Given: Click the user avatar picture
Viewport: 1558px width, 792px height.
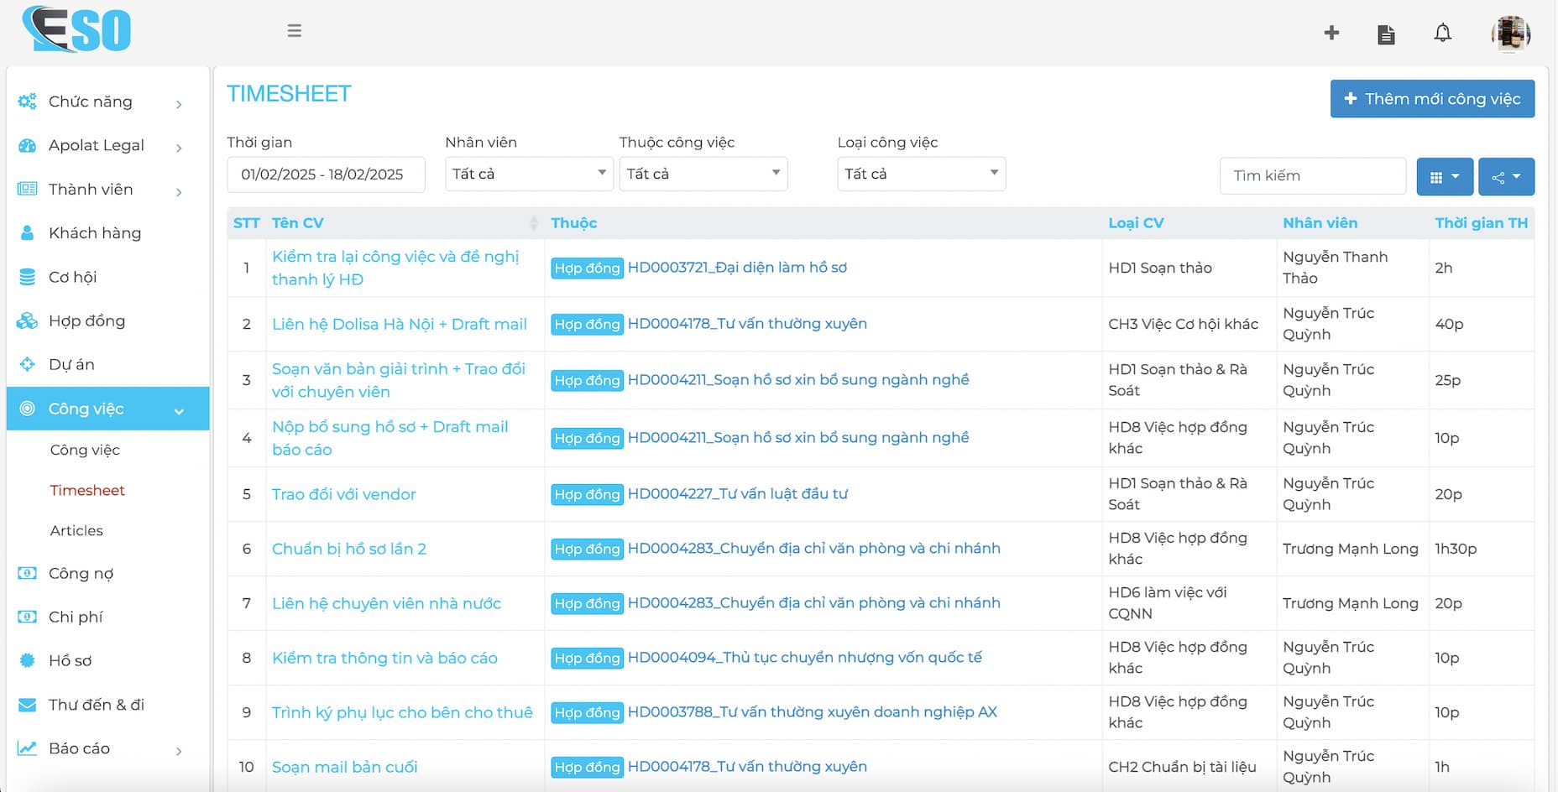Looking at the screenshot, I should (x=1510, y=34).
